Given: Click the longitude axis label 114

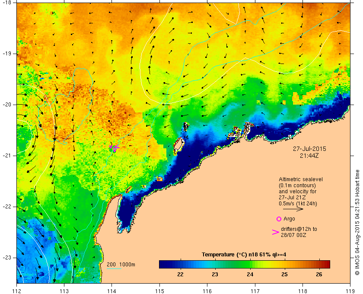Looking at the screenshot, I should [x=112, y=291].
